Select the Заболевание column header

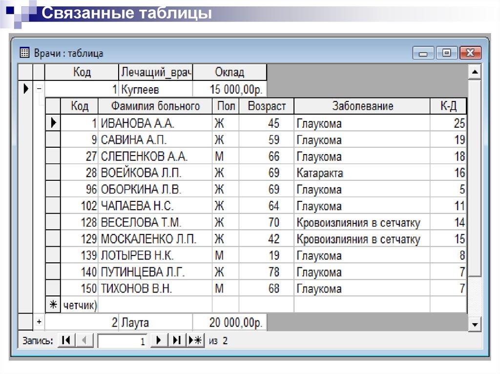click(362, 106)
